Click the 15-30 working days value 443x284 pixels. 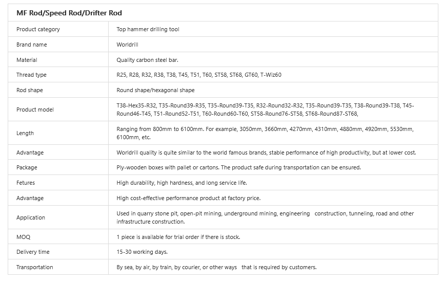(x=142, y=252)
